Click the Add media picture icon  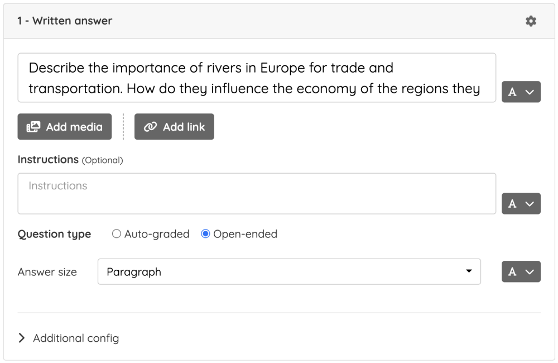pos(32,127)
